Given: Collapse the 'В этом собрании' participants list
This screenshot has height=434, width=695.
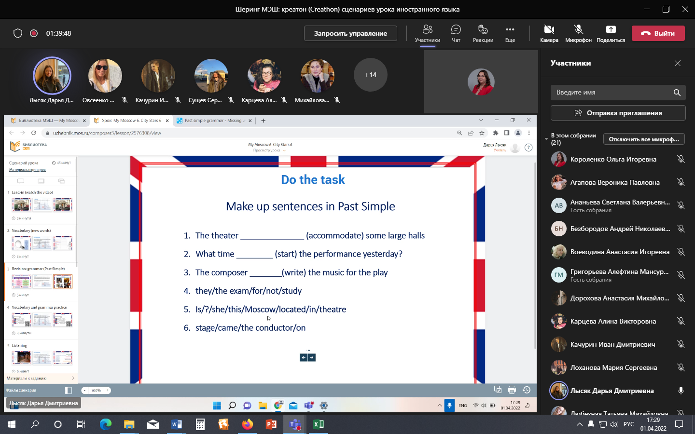Looking at the screenshot, I should (546, 136).
